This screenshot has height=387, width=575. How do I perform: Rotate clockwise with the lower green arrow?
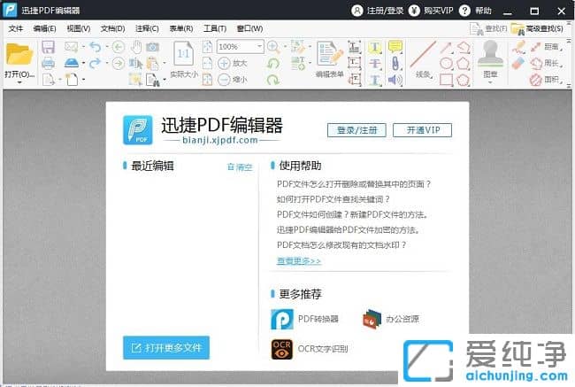tap(273, 79)
